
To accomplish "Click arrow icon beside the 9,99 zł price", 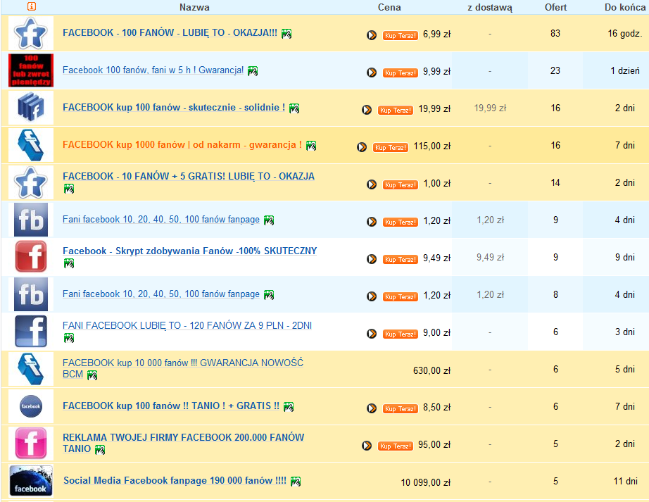I will point(372,73).
